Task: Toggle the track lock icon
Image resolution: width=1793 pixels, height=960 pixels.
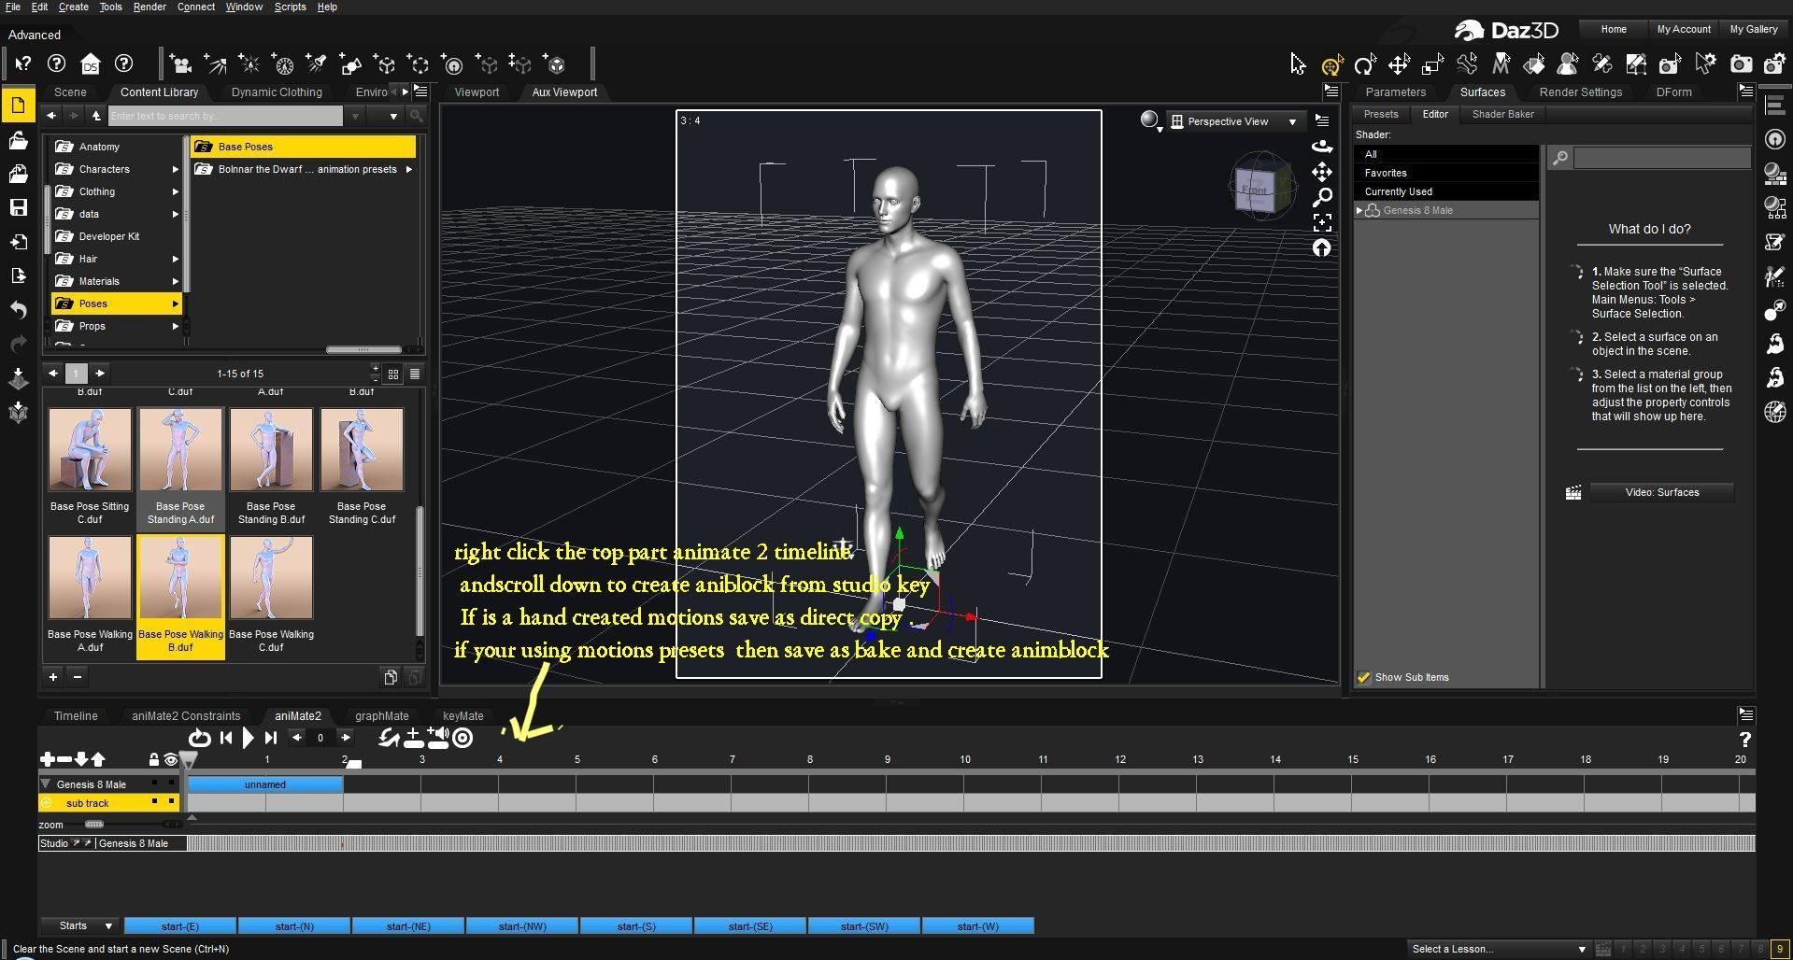Action: [x=154, y=760]
